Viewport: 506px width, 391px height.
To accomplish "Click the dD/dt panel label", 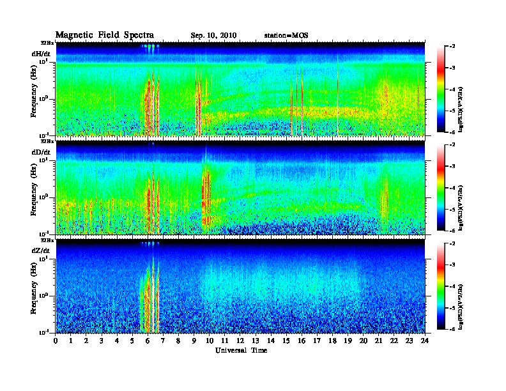I will (41, 152).
